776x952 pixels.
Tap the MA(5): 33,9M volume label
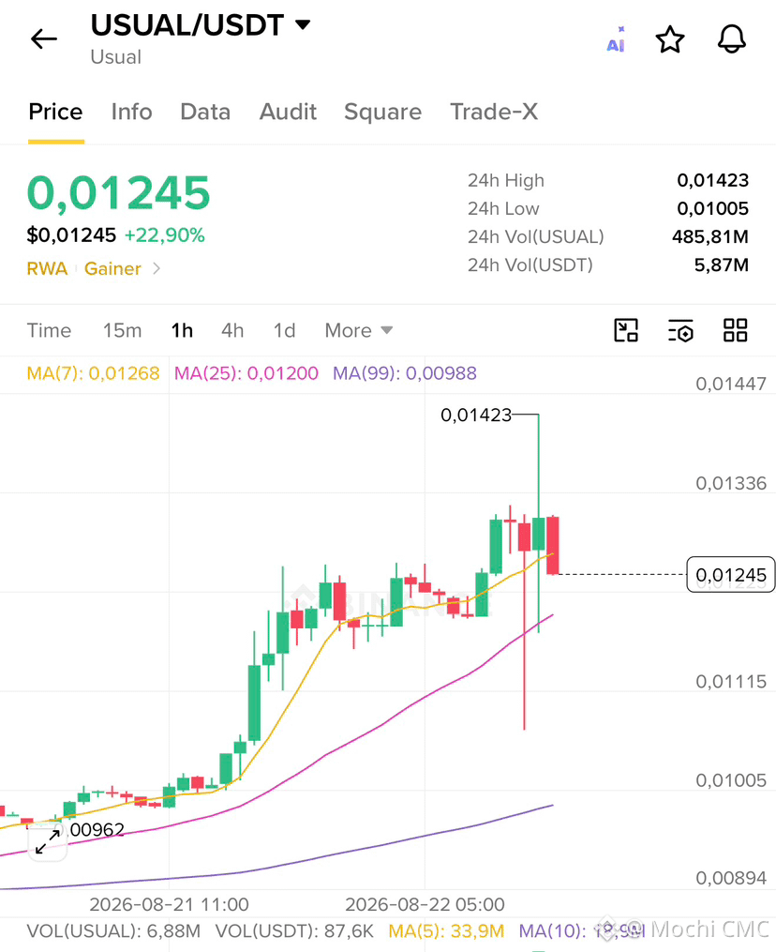coord(446,930)
